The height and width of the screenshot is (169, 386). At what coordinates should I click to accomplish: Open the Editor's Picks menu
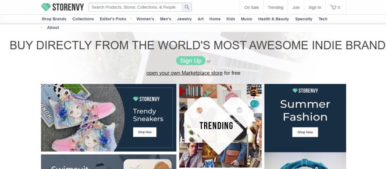[x=113, y=19]
